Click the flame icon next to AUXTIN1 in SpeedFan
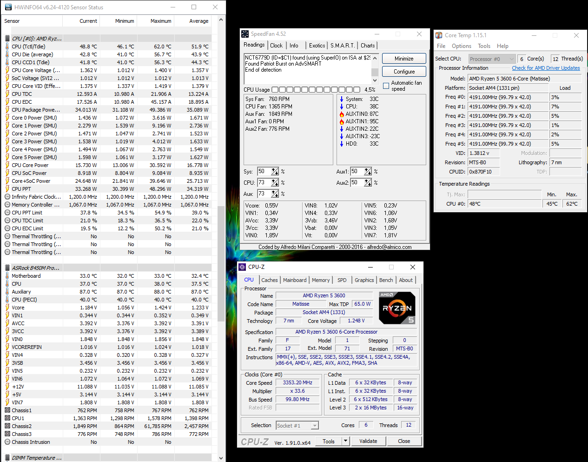Image resolution: width=588 pixels, height=462 pixels. [342, 121]
